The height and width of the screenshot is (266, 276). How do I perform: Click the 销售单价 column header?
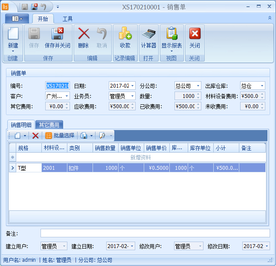click(157, 148)
